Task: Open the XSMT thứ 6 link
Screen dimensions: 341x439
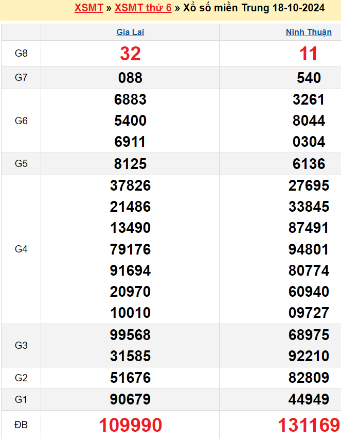Action: coord(143,8)
